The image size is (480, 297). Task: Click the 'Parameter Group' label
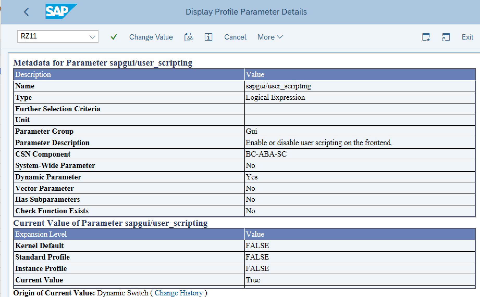(44, 131)
